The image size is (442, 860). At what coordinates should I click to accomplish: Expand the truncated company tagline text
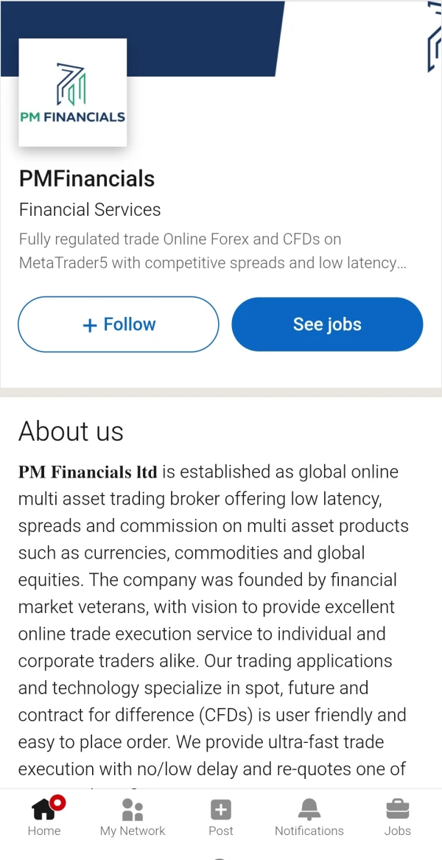pyautogui.click(x=212, y=251)
